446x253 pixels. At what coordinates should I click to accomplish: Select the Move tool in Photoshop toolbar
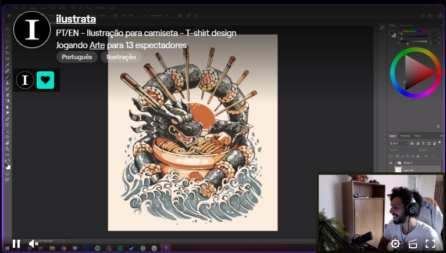(8, 29)
